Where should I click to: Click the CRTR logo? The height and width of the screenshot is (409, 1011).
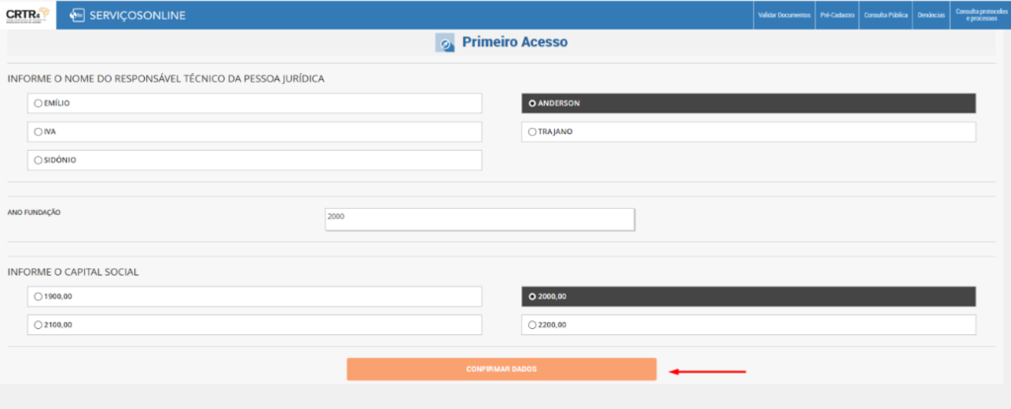pyautogui.click(x=28, y=15)
